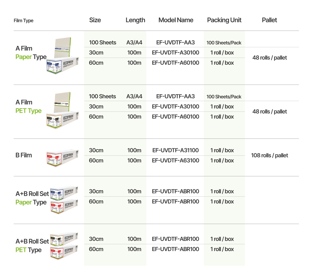Click the Size column header
This screenshot has width=313, height=280.
coord(95,20)
